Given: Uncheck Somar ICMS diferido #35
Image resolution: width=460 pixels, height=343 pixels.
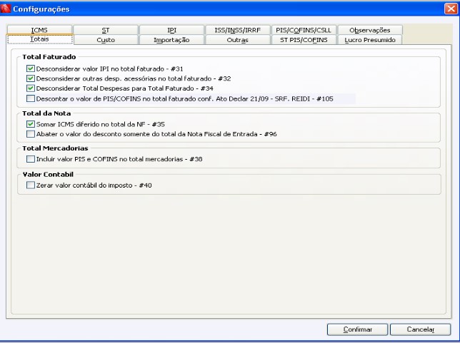Looking at the screenshot, I should click(31, 124).
